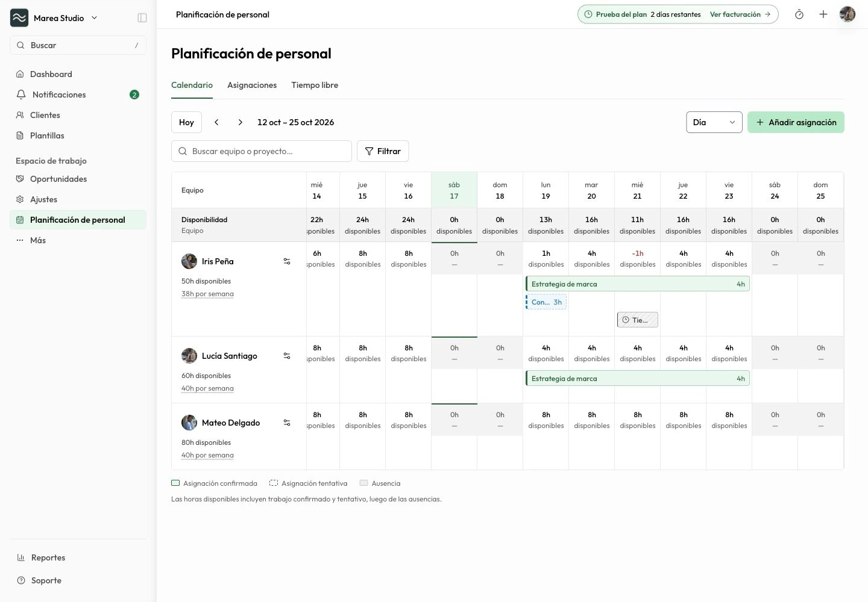Expand the Más menu item
This screenshot has width=868, height=602.
pos(78,240)
